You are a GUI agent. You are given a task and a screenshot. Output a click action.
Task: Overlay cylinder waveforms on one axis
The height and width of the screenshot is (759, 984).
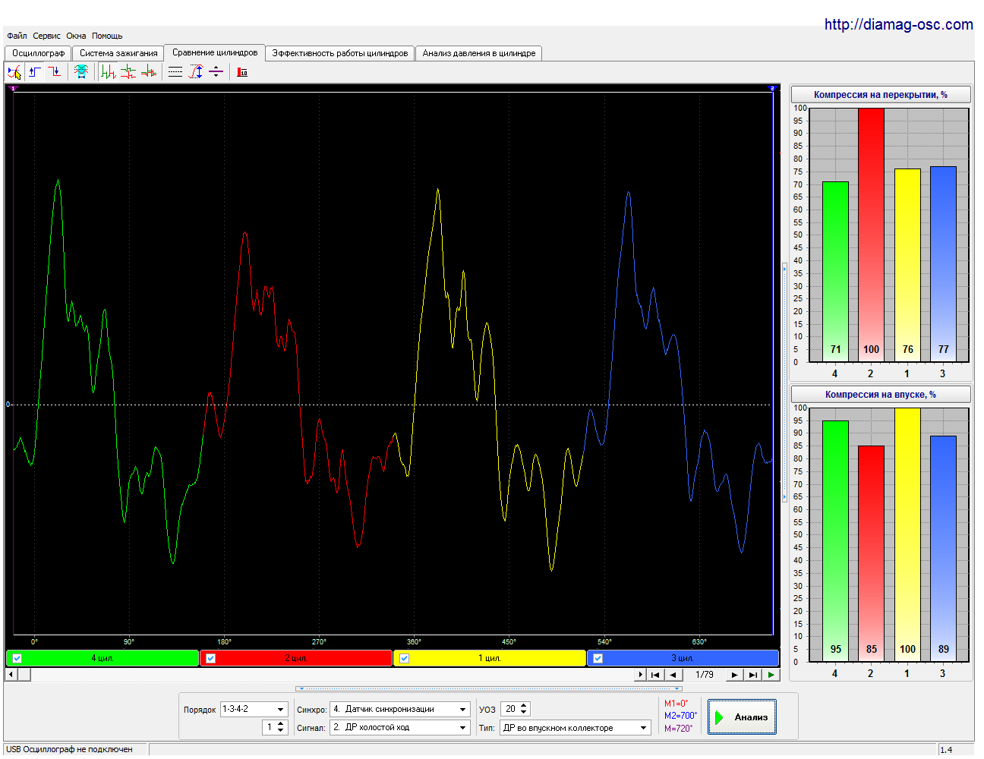149,72
